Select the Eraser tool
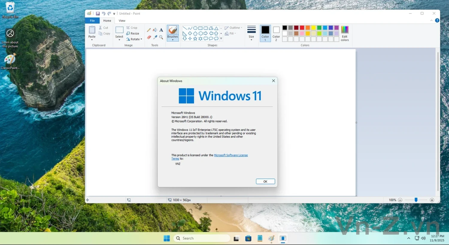This screenshot has height=245, width=449. pyautogui.click(x=149, y=37)
